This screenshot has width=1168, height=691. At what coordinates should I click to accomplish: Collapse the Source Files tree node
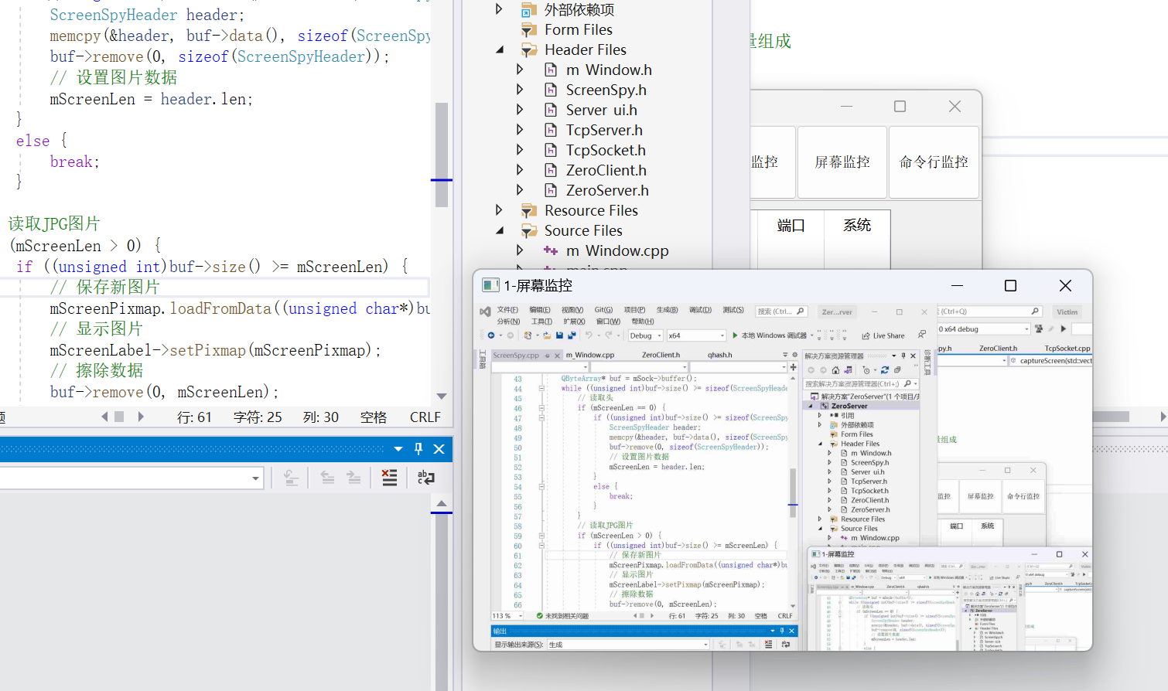[x=499, y=230]
